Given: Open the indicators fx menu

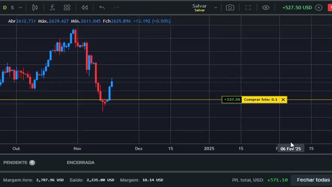Looking at the screenshot, I should (x=52, y=8).
